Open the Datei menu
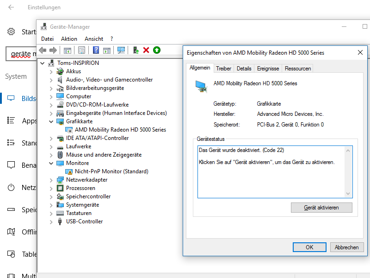The image size is (370, 278). [x=48, y=39]
